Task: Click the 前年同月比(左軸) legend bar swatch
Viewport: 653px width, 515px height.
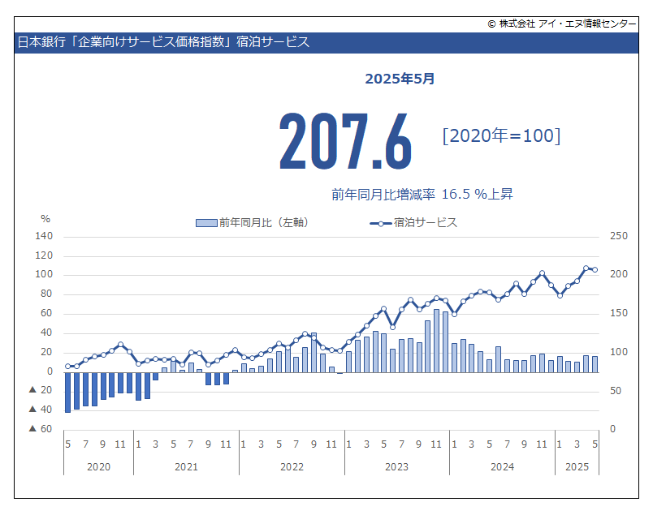Action: (x=206, y=223)
